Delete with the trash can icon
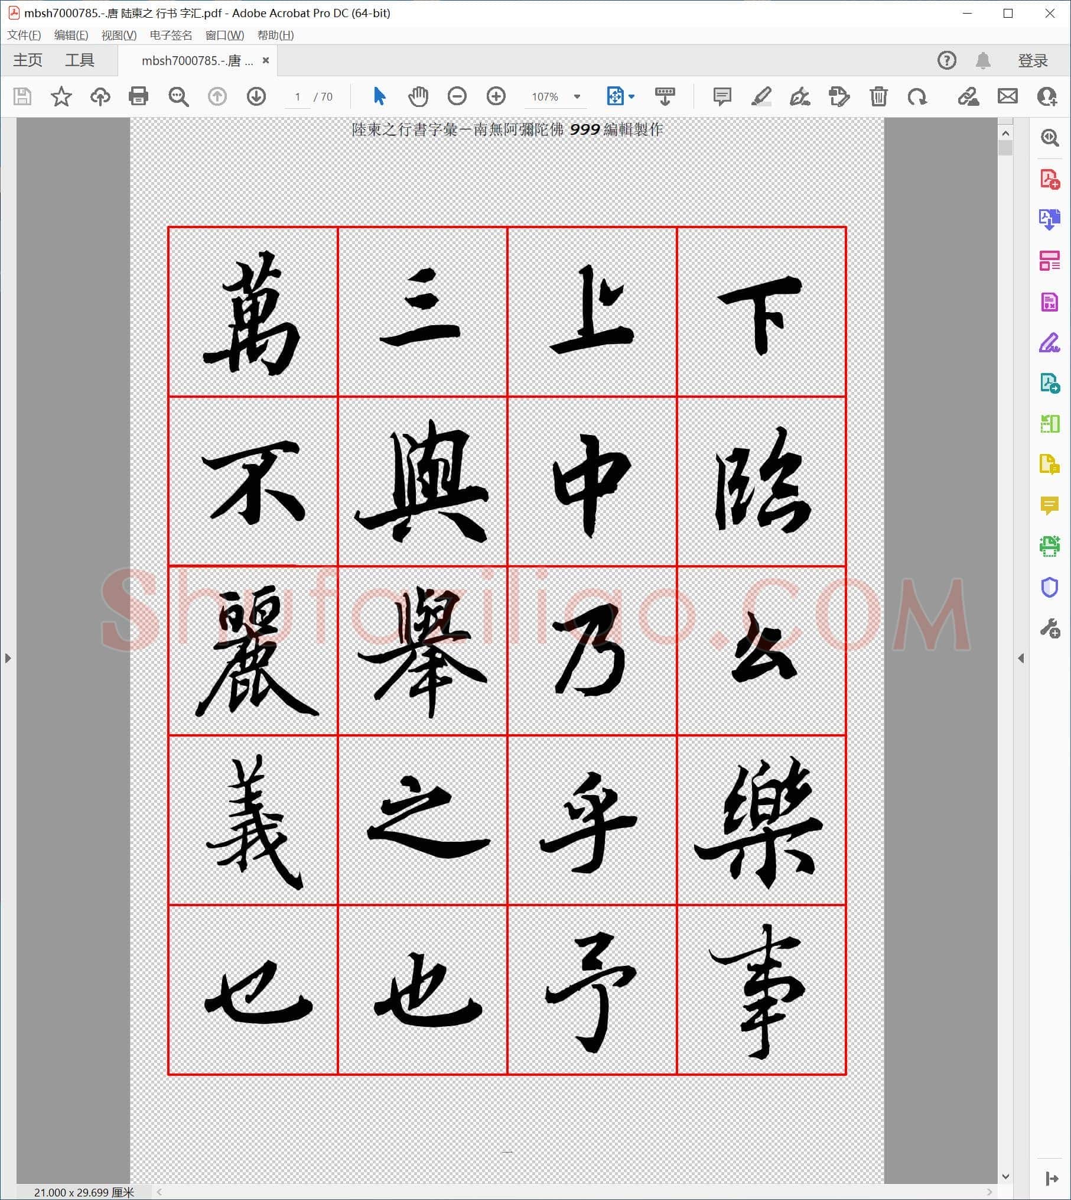Viewport: 1071px width, 1200px height. [x=878, y=96]
